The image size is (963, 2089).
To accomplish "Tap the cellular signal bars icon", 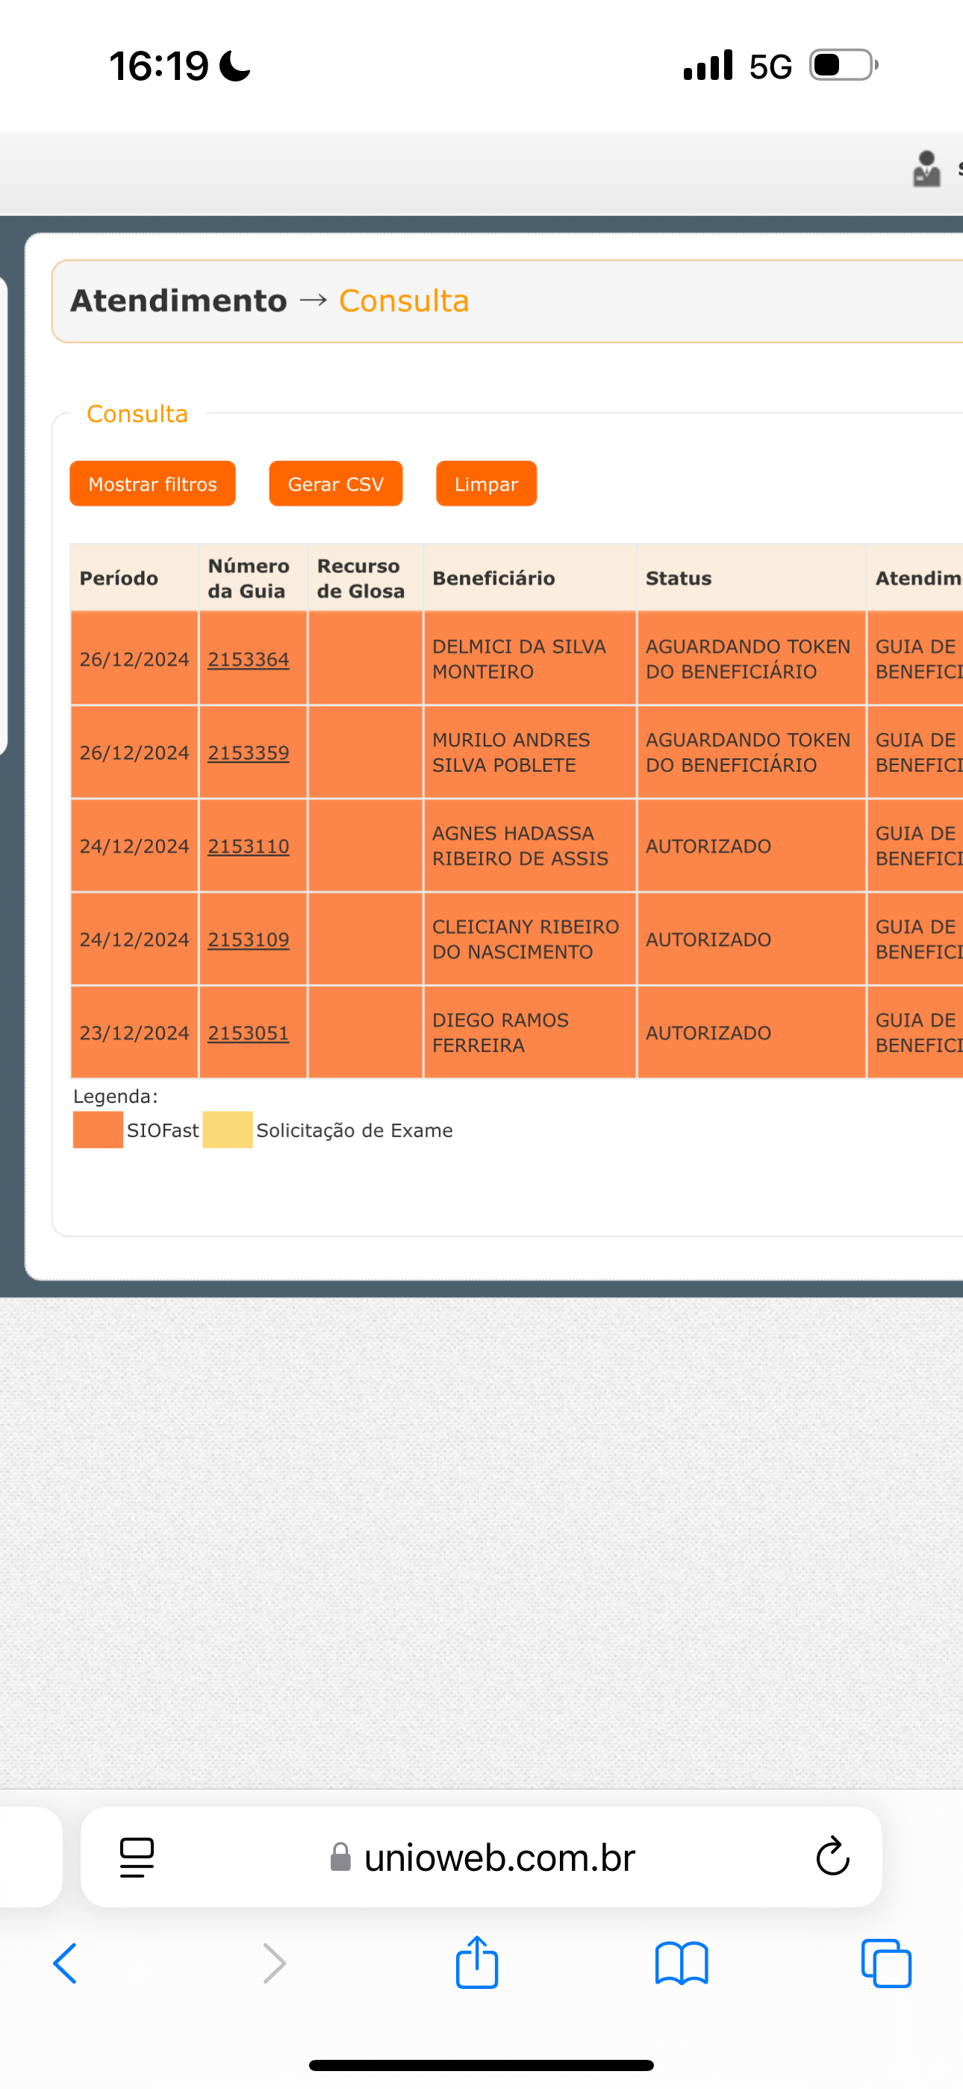I will (708, 65).
